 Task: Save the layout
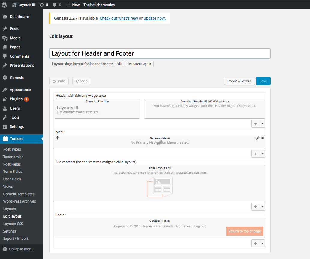click(263, 81)
